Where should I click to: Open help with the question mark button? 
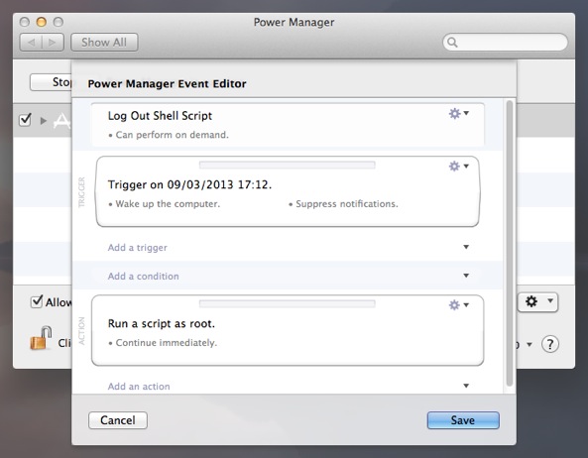click(x=550, y=344)
